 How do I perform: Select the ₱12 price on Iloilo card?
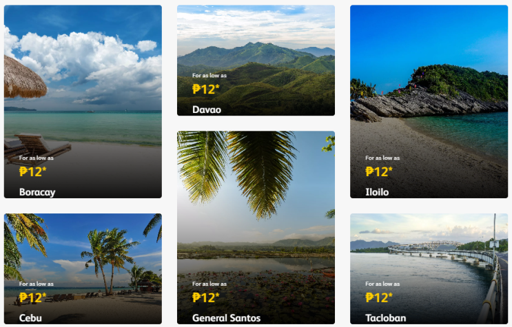[x=379, y=171]
